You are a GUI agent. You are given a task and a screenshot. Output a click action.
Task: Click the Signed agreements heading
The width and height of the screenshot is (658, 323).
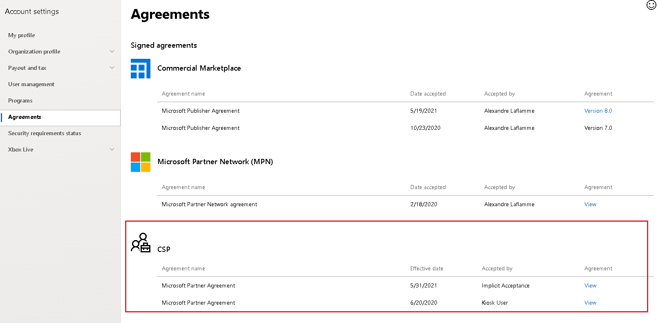(164, 45)
